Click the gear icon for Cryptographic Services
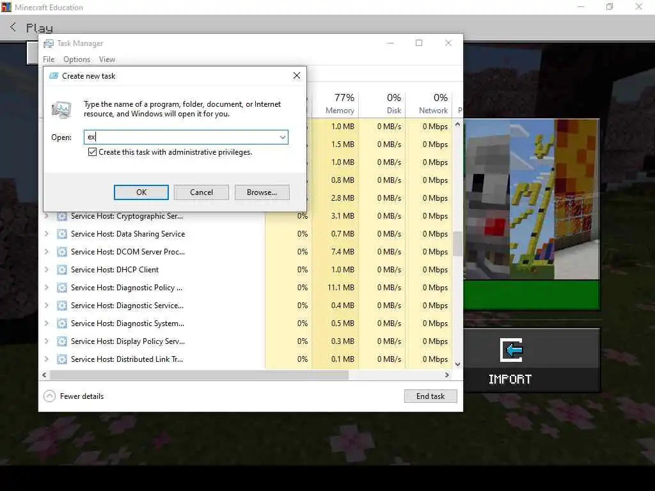This screenshot has width=655, height=491. pyautogui.click(x=62, y=216)
